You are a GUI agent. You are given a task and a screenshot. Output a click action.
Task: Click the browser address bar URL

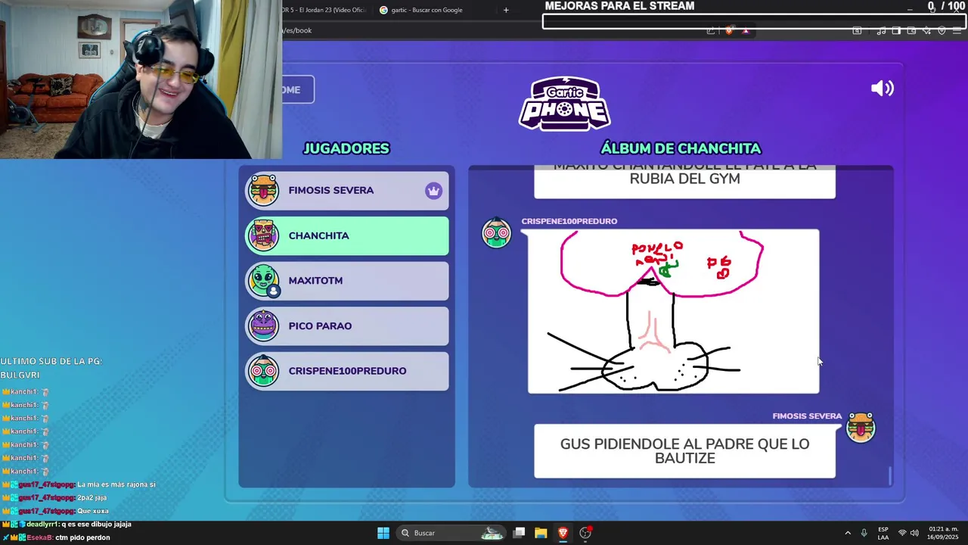pyautogui.click(x=296, y=30)
